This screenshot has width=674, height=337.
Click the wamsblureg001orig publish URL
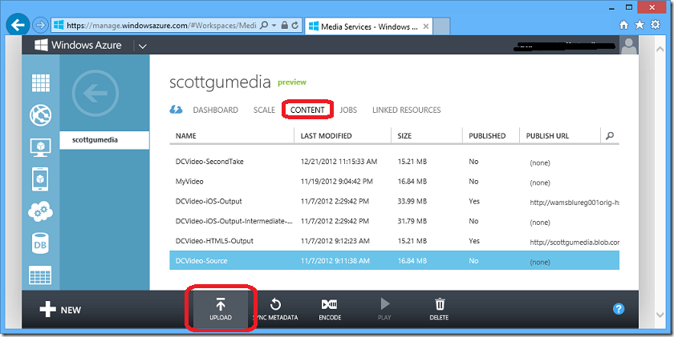tap(575, 203)
